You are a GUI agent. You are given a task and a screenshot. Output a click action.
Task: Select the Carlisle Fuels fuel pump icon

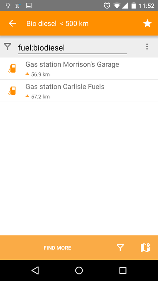(x=12, y=91)
